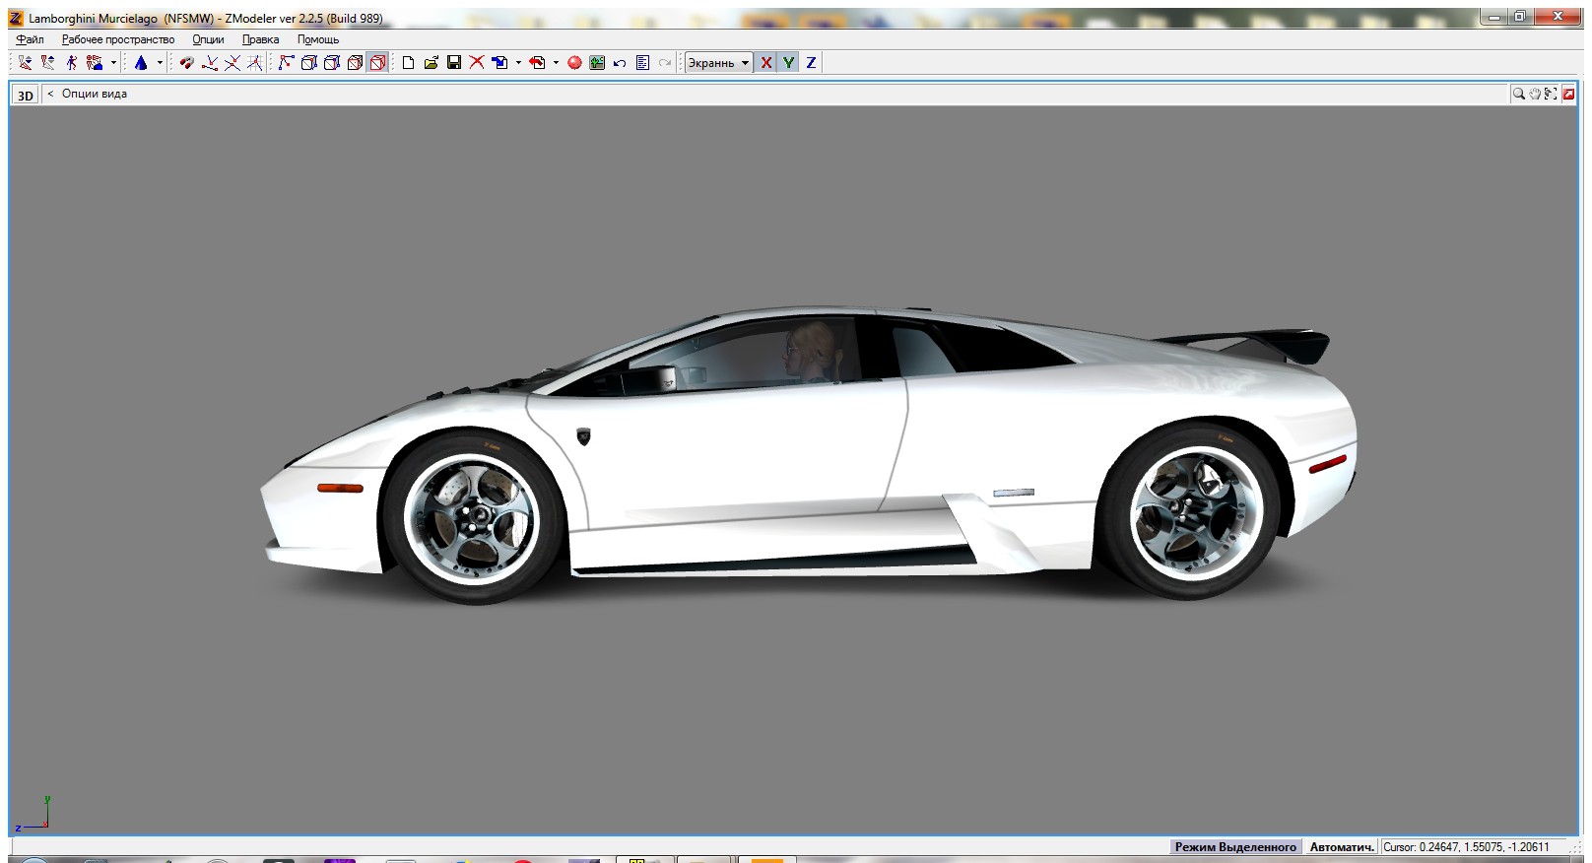Click the Режим Выделенного status button

1235,847
